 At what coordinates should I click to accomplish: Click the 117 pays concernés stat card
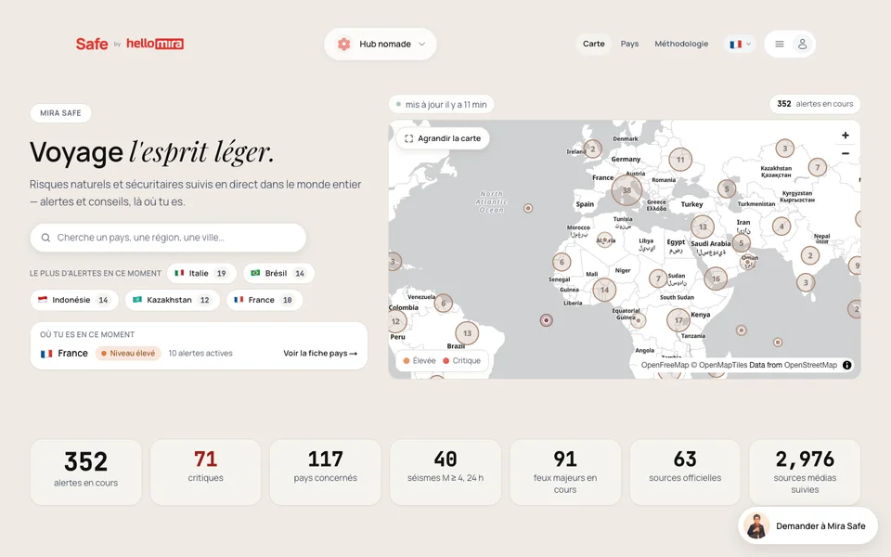coord(326,472)
